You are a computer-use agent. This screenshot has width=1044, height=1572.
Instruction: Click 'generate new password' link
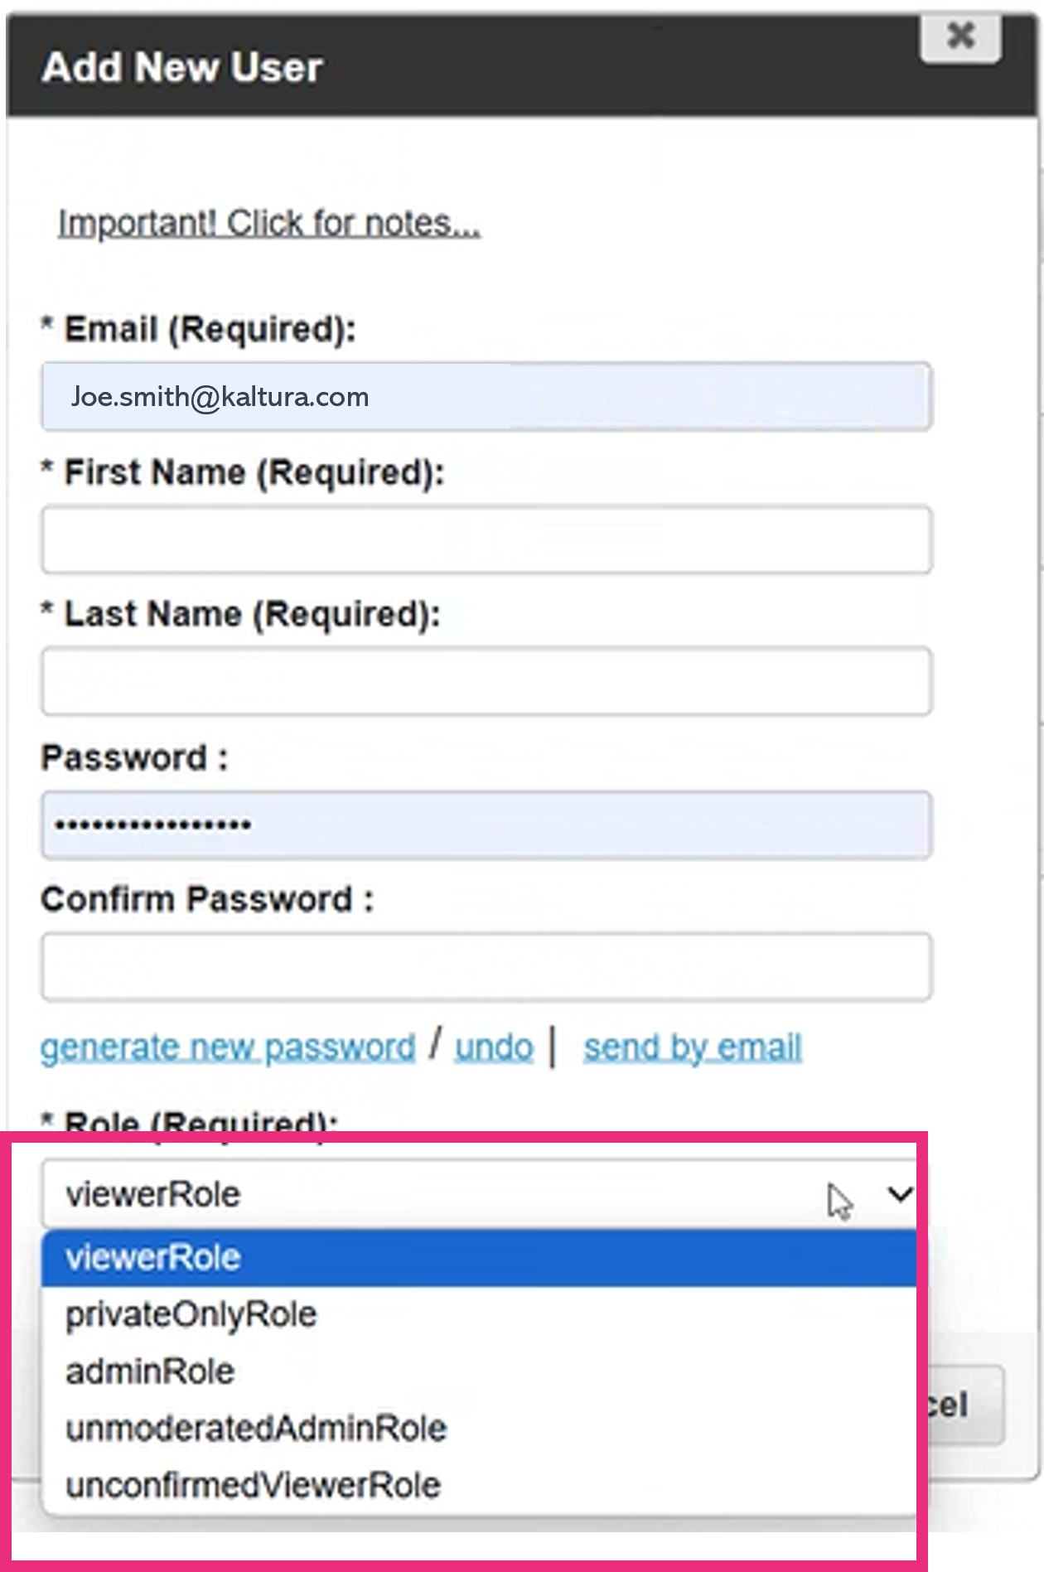(x=228, y=1047)
